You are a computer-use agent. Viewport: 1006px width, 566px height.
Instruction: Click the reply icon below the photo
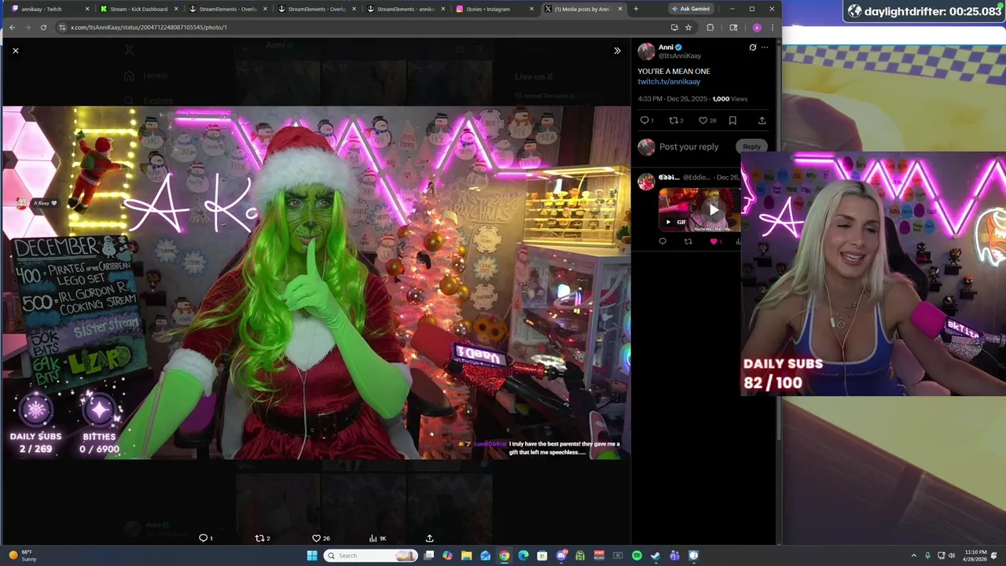coord(203,538)
